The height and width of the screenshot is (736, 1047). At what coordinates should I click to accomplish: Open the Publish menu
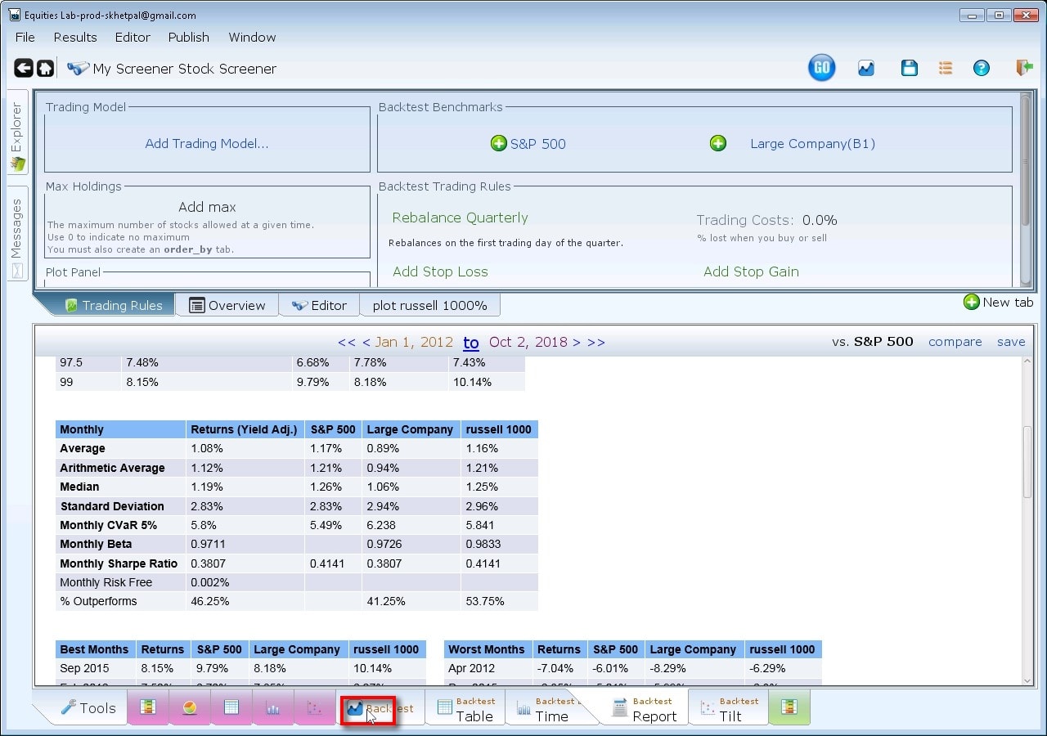coord(189,37)
